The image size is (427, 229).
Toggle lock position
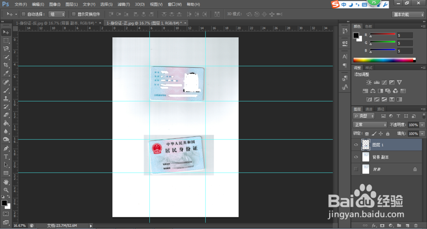(381, 133)
